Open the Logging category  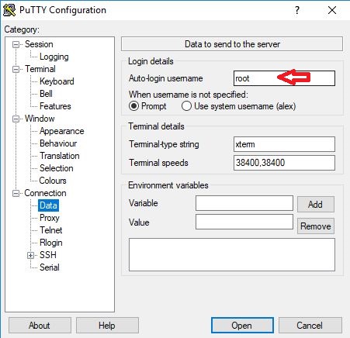point(54,57)
